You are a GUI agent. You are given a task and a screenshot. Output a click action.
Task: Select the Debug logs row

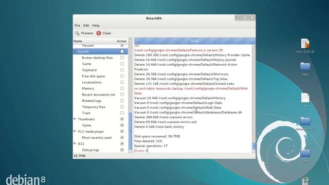(x=100, y=150)
